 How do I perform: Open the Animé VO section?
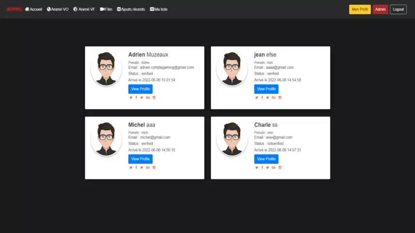point(58,9)
